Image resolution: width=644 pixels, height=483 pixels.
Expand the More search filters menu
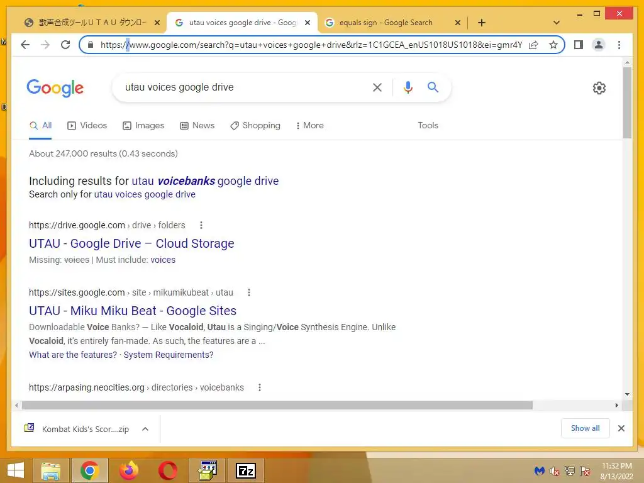[x=309, y=125]
